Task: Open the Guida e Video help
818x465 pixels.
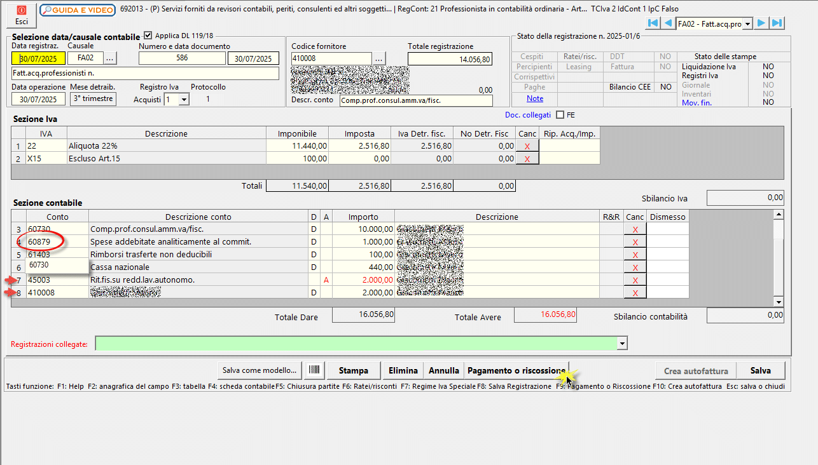Action: tap(78, 10)
